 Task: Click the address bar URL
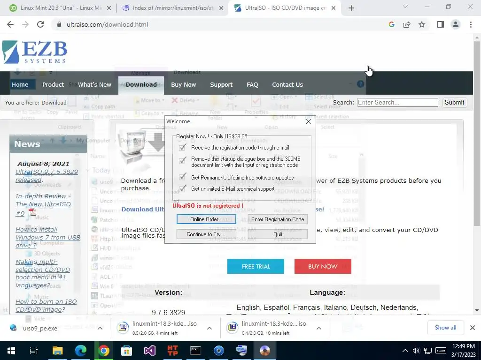click(108, 24)
